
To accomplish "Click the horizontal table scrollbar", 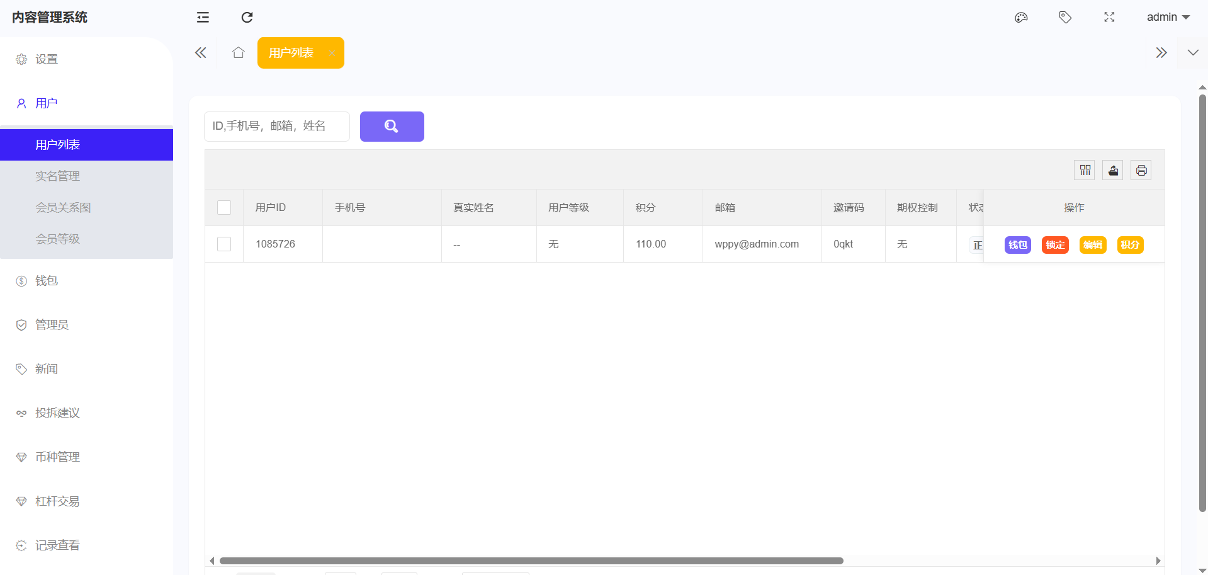I will click(531, 561).
